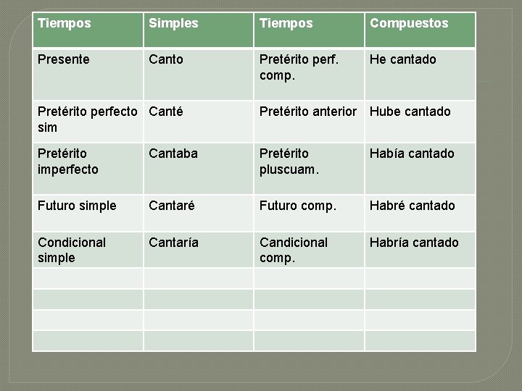The image size is (522, 391).
Task: Click the 'Cantaba' cell
Action: (x=199, y=169)
